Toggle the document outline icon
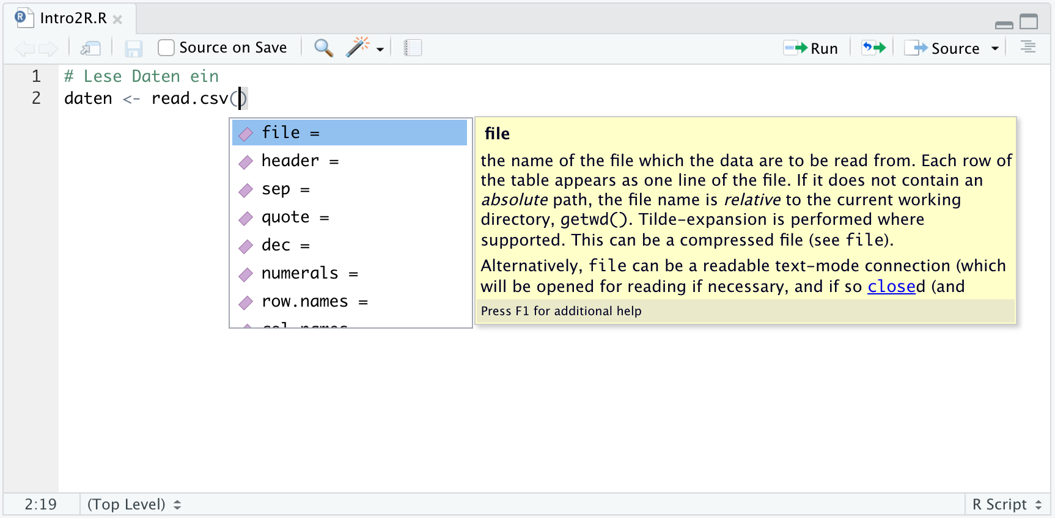Viewport: 1055px width, 518px height. [x=1028, y=47]
